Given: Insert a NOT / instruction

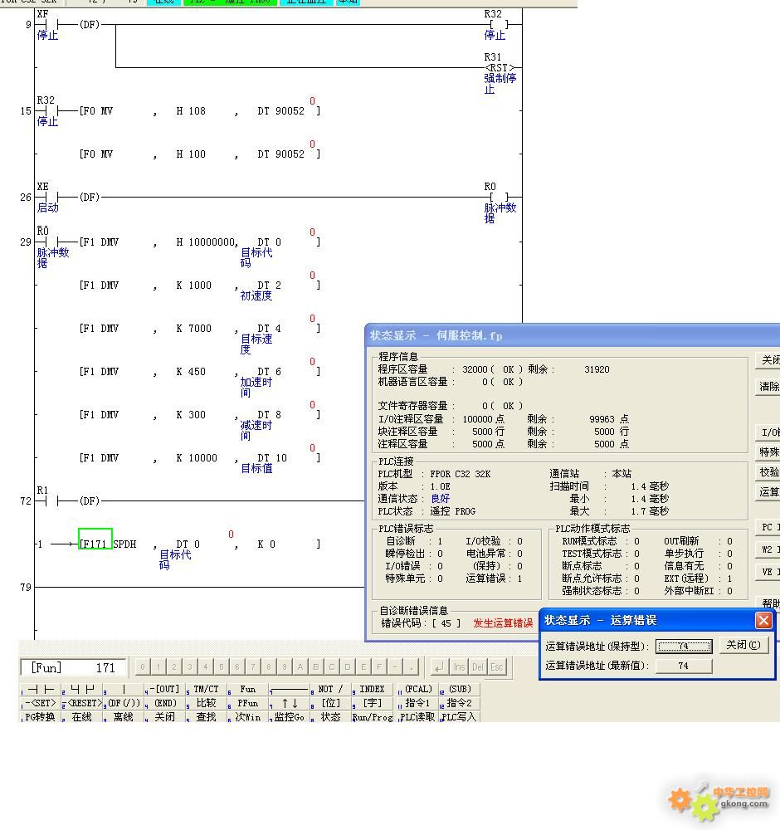Looking at the screenshot, I should (x=331, y=689).
